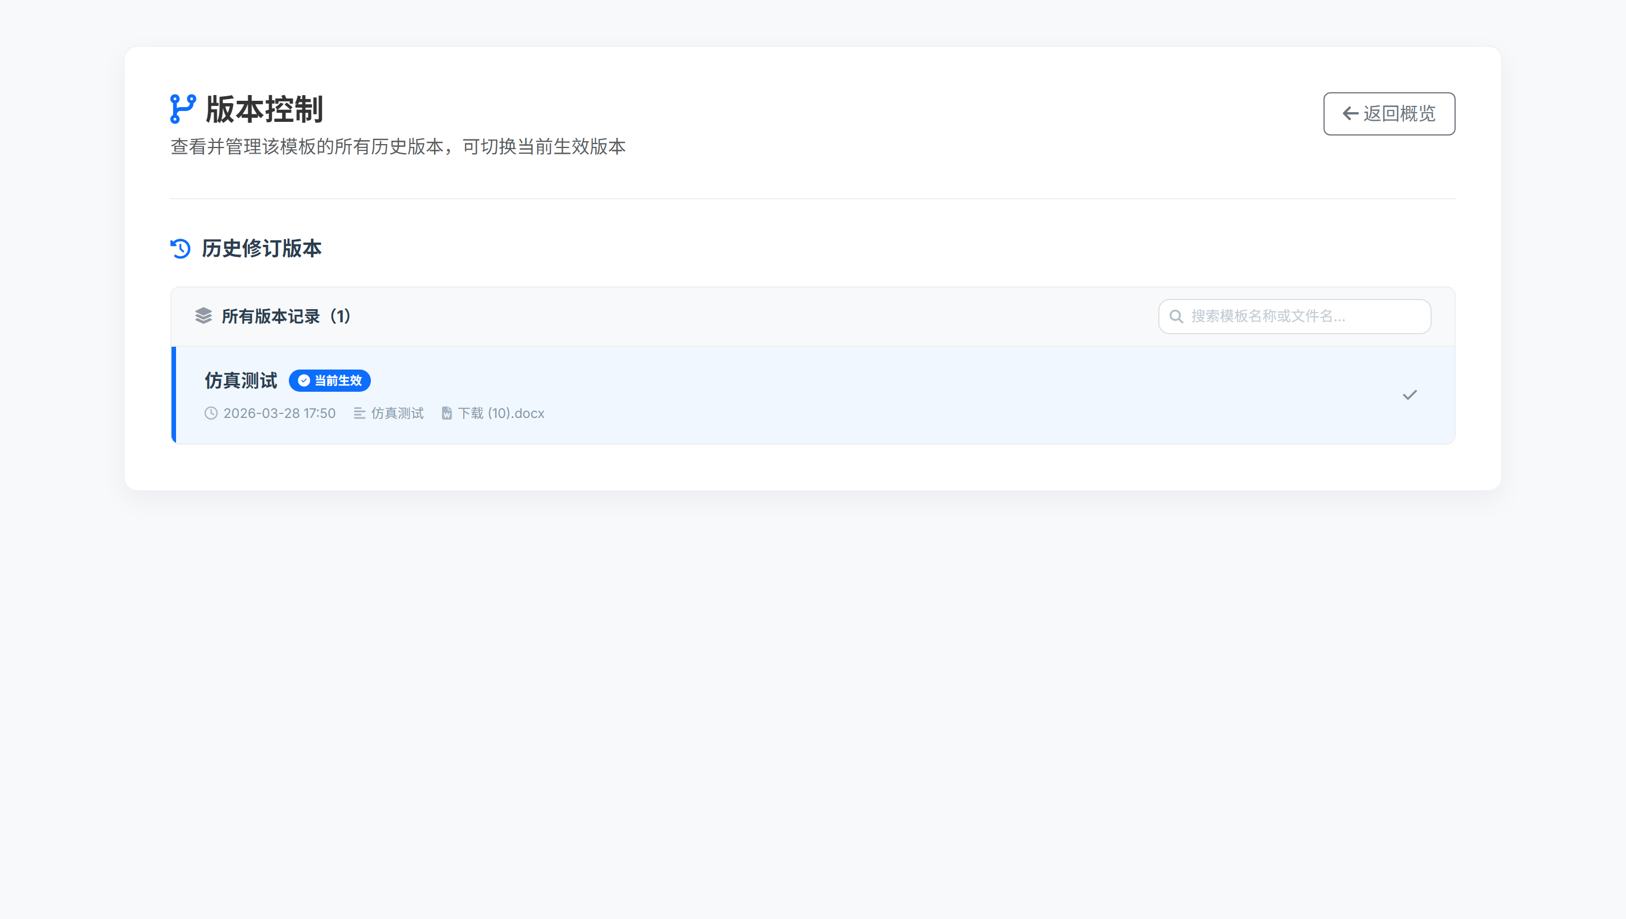Click the 返回概览 button
The width and height of the screenshot is (1626, 919).
1388,114
